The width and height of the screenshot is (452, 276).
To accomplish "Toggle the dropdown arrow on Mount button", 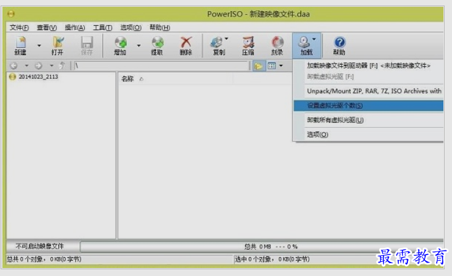I will [314, 39].
